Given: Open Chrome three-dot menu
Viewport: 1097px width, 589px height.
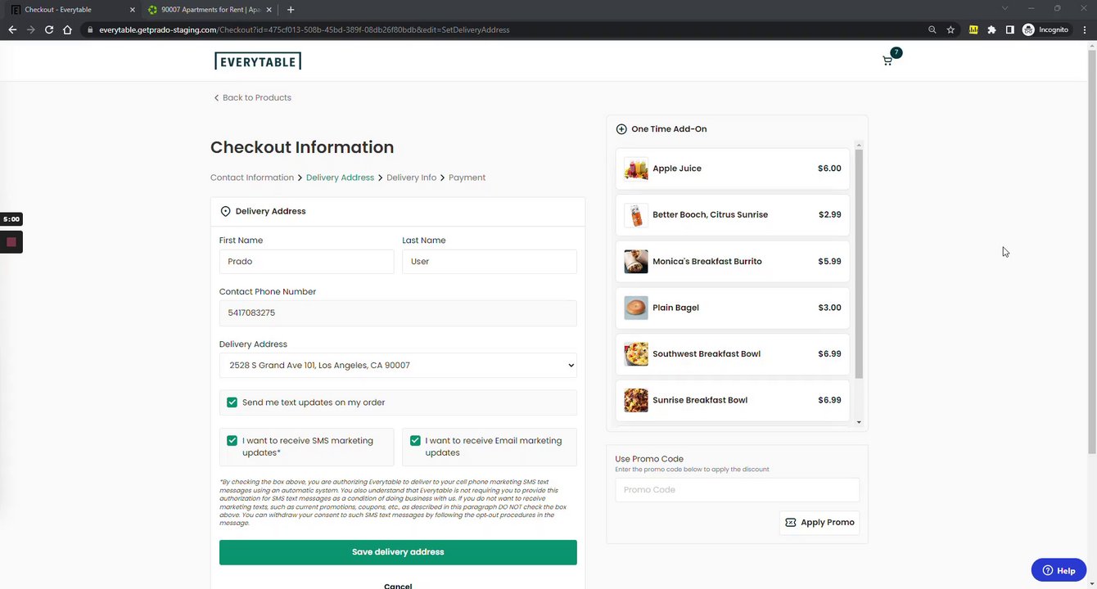Looking at the screenshot, I should pos(1084,29).
